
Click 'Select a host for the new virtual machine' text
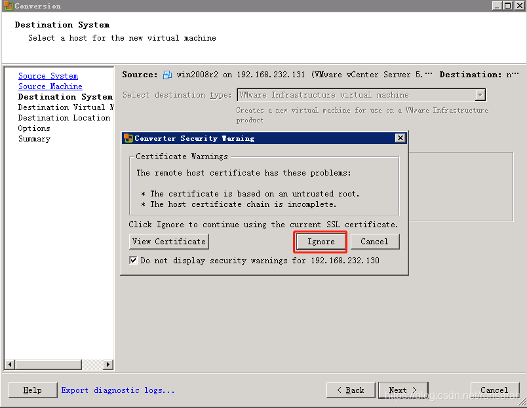pyautogui.click(x=122, y=38)
